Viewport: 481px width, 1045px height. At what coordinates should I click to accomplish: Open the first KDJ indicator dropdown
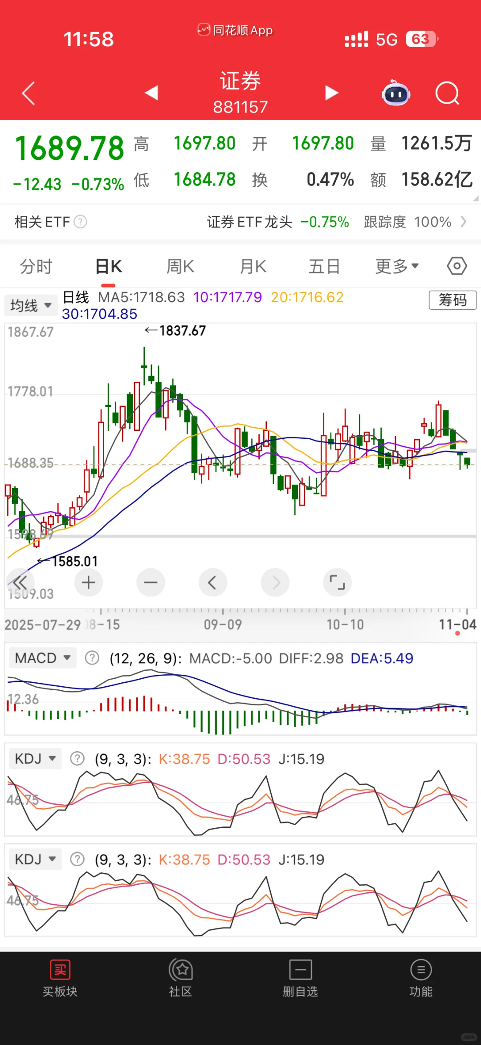click(36, 758)
